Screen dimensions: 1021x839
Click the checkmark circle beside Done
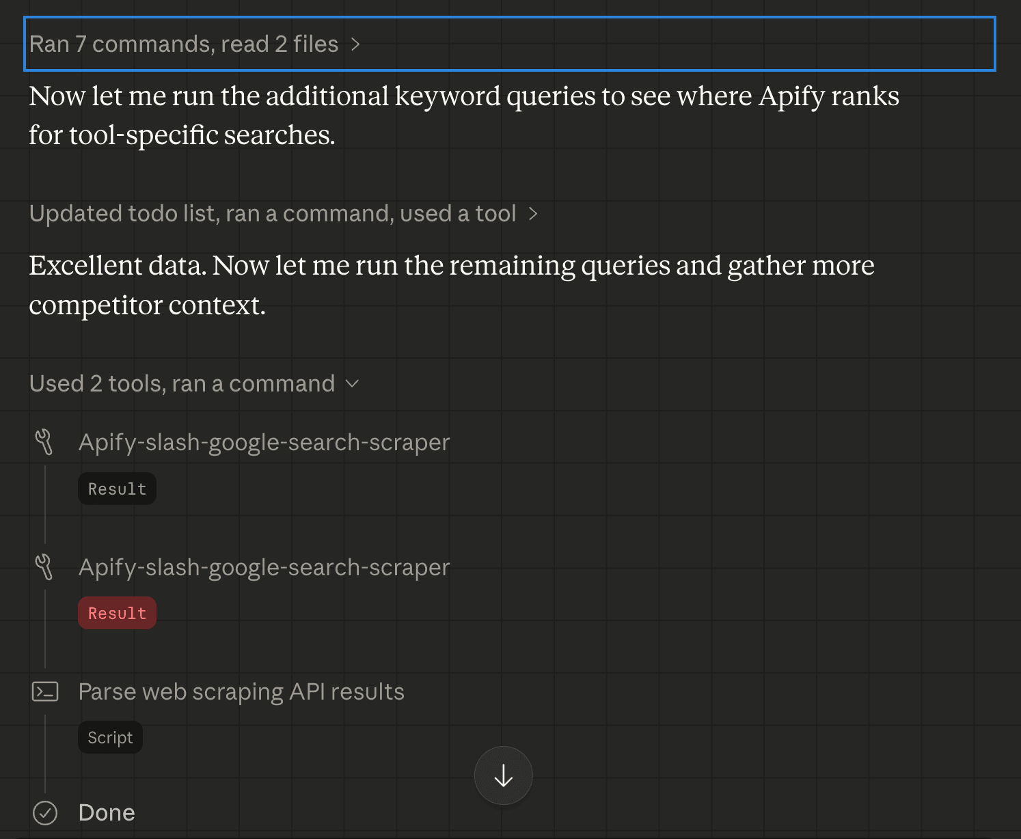(x=45, y=812)
